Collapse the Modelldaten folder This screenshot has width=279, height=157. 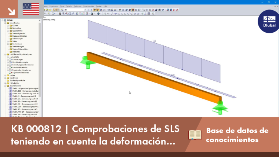point(6,23)
